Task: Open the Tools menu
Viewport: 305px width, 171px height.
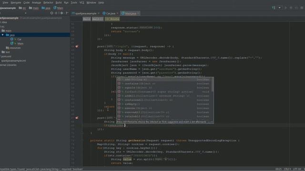Action: click(74, 2)
